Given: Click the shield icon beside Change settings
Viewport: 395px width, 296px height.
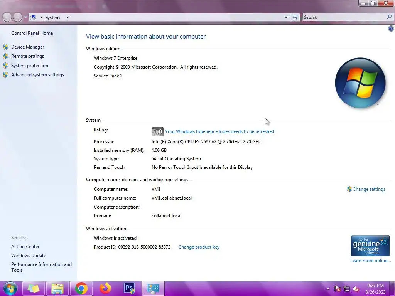Looking at the screenshot, I should click(x=349, y=189).
